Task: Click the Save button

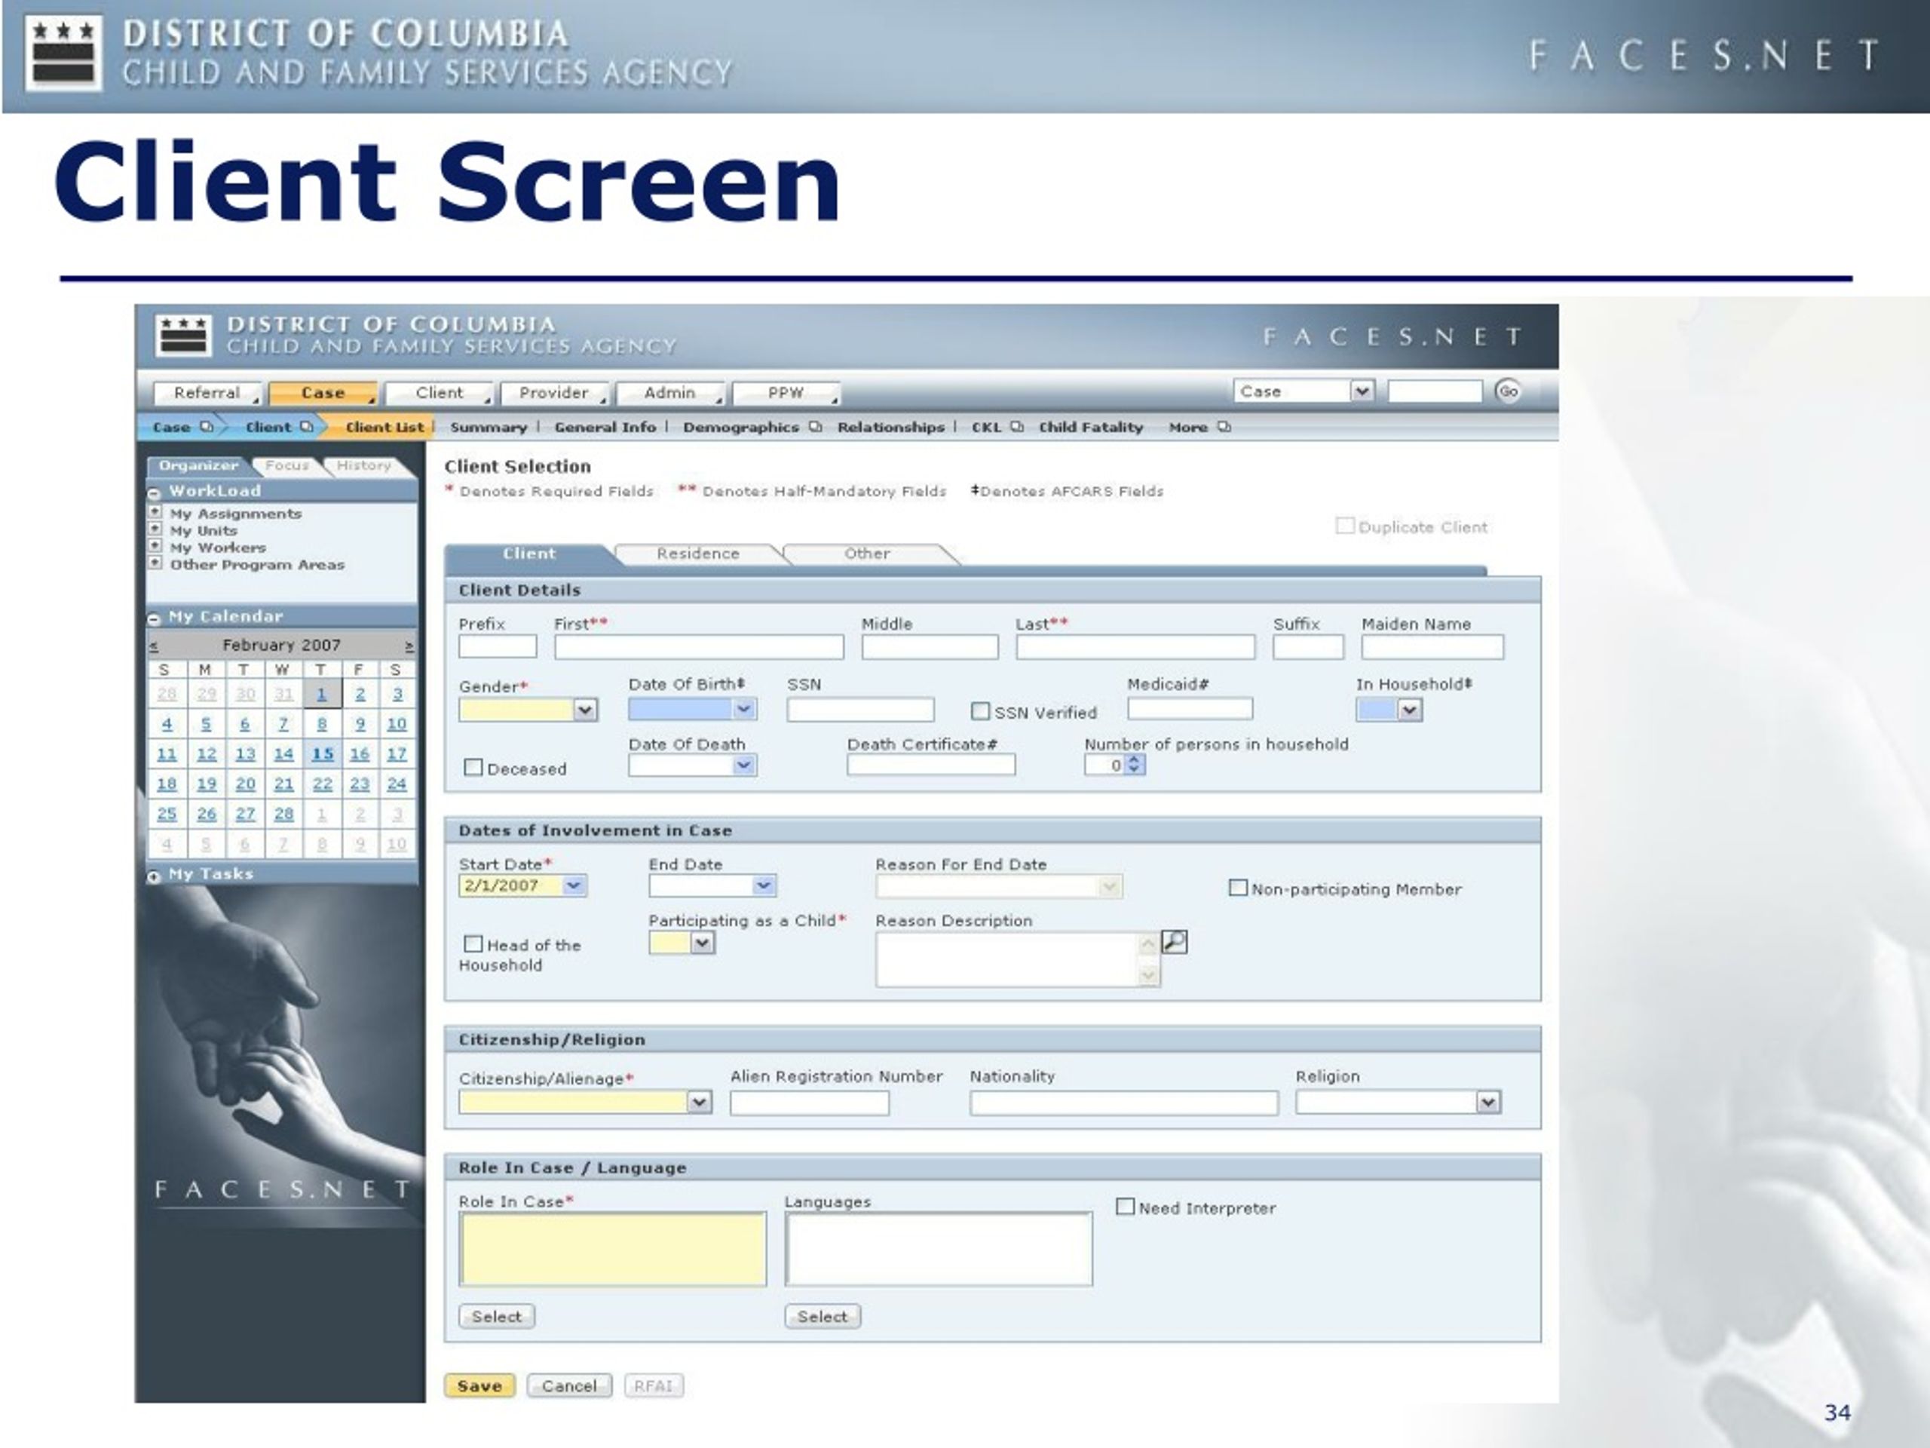Action: pyautogui.click(x=480, y=1386)
